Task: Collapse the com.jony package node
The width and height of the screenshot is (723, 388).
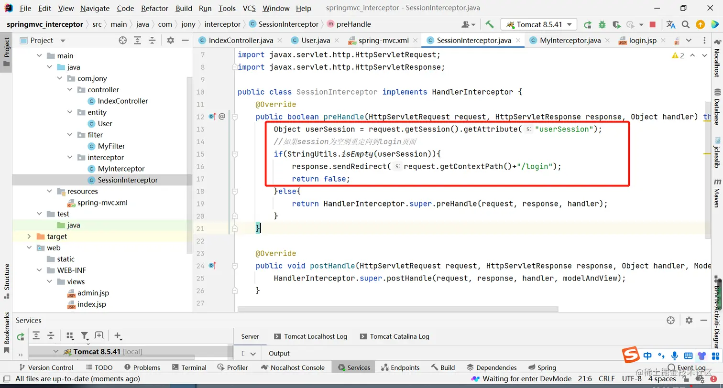Action: point(60,78)
